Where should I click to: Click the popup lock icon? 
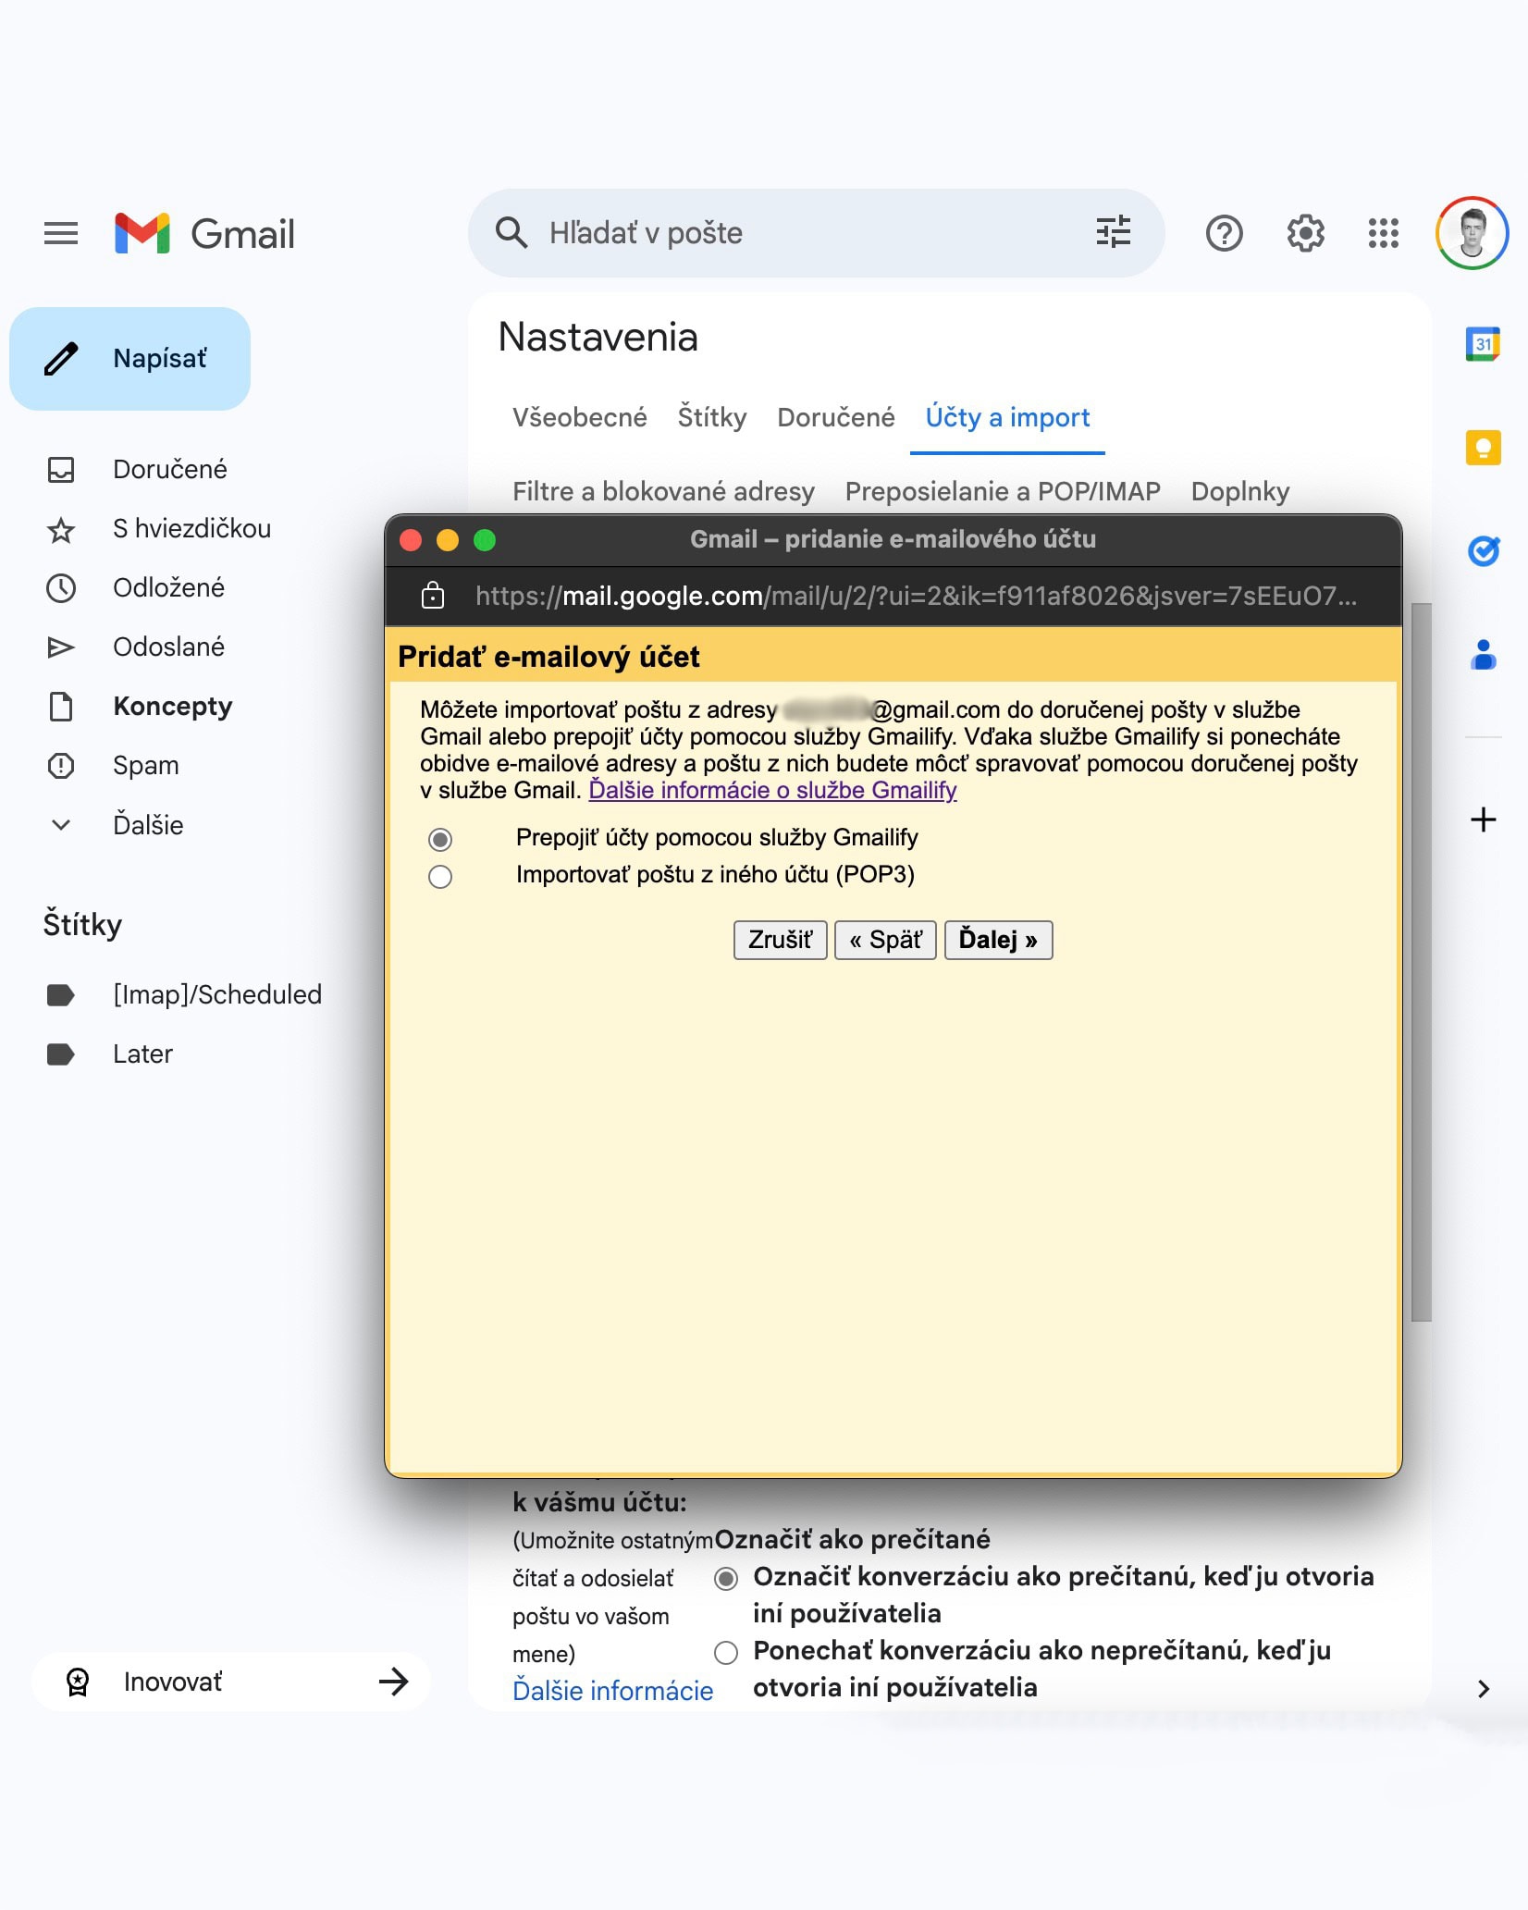pyautogui.click(x=433, y=596)
